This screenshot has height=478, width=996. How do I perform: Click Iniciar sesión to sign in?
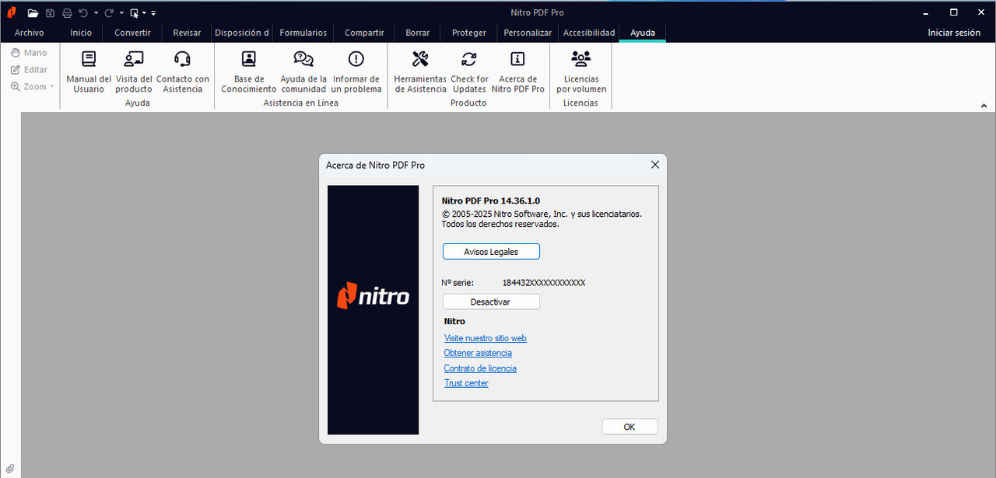(x=954, y=33)
